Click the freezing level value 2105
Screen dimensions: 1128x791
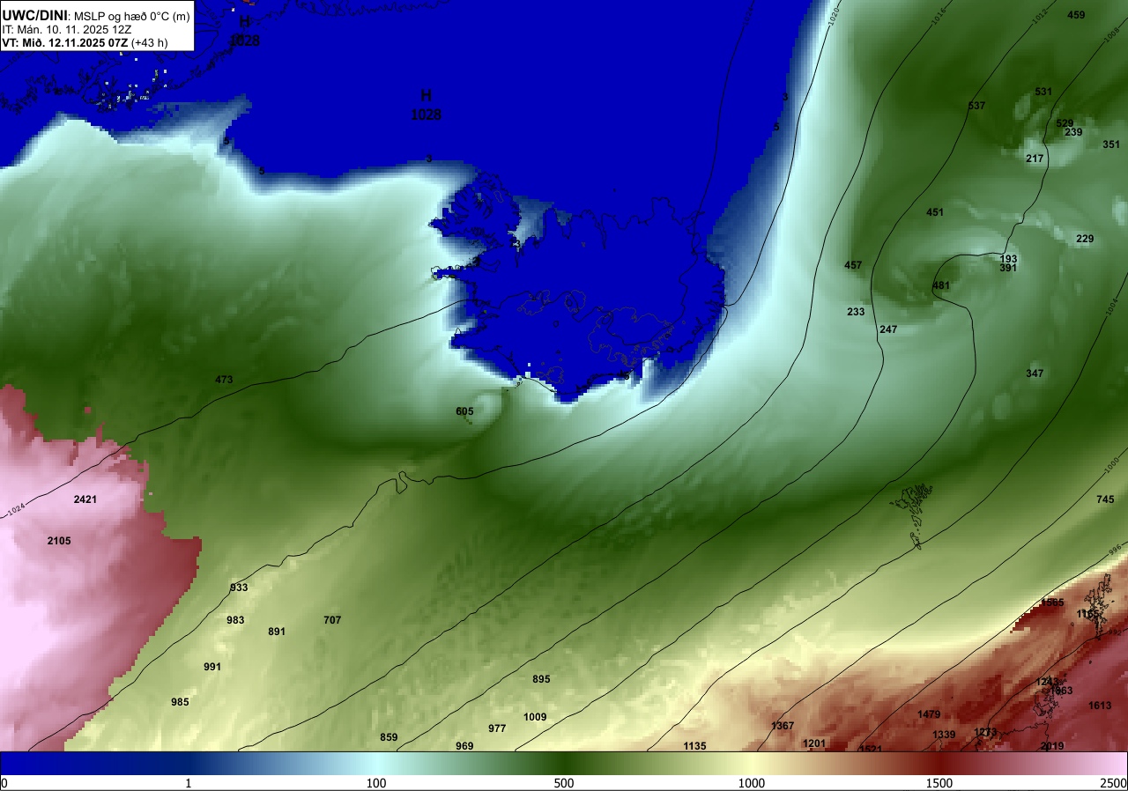click(x=59, y=541)
